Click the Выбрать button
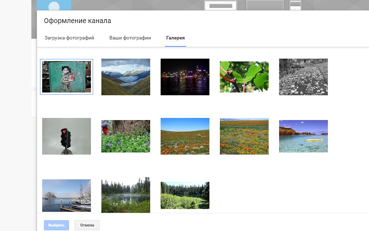This screenshot has width=369, height=231. 56,225
